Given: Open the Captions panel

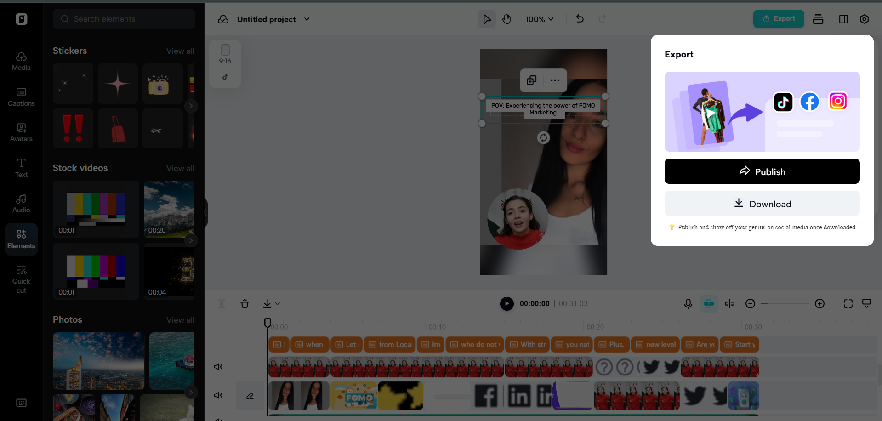Looking at the screenshot, I should tap(21, 97).
